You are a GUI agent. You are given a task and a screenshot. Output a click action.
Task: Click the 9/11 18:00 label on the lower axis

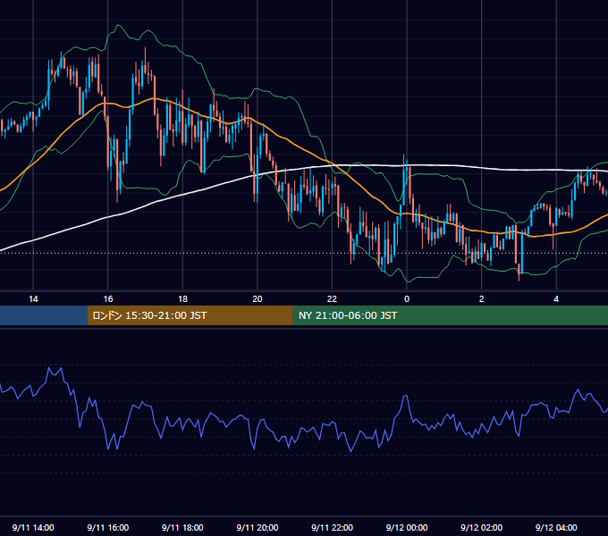tap(182, 527)
